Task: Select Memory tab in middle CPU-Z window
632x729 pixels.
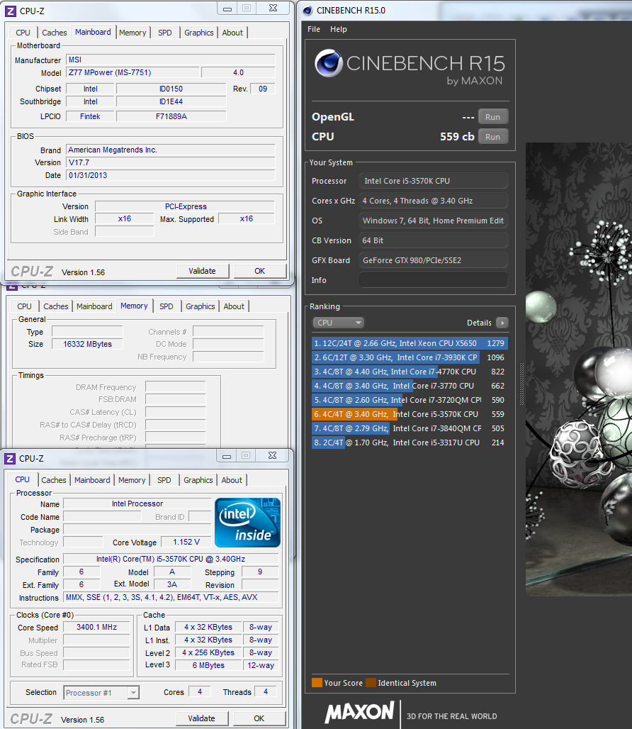Action: pos(134,306)
